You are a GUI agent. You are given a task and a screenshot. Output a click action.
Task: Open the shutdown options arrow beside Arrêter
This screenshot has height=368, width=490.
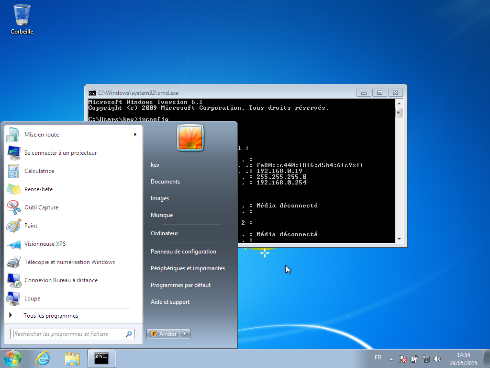click(x=185, y=334)
